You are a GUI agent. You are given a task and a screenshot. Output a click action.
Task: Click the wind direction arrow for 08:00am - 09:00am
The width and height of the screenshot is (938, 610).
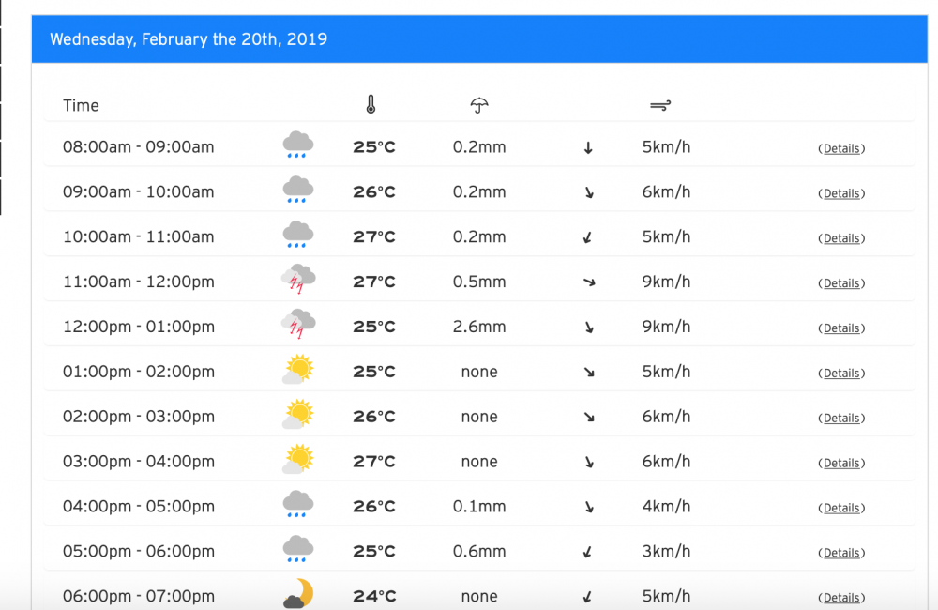588,147
